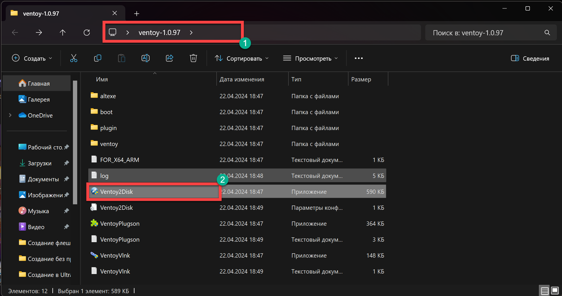This screenshot has width=562, height=296.
Task: Open the three-dots More options menu
Action: [x=359, y=58]
